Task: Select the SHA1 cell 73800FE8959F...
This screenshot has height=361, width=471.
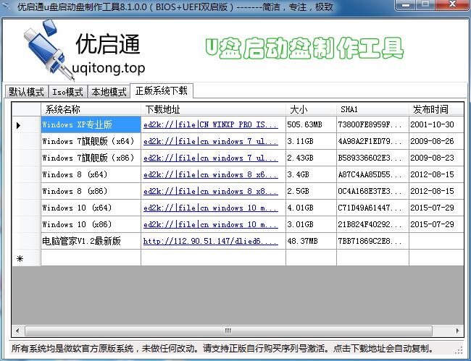Action: (372, 124)
